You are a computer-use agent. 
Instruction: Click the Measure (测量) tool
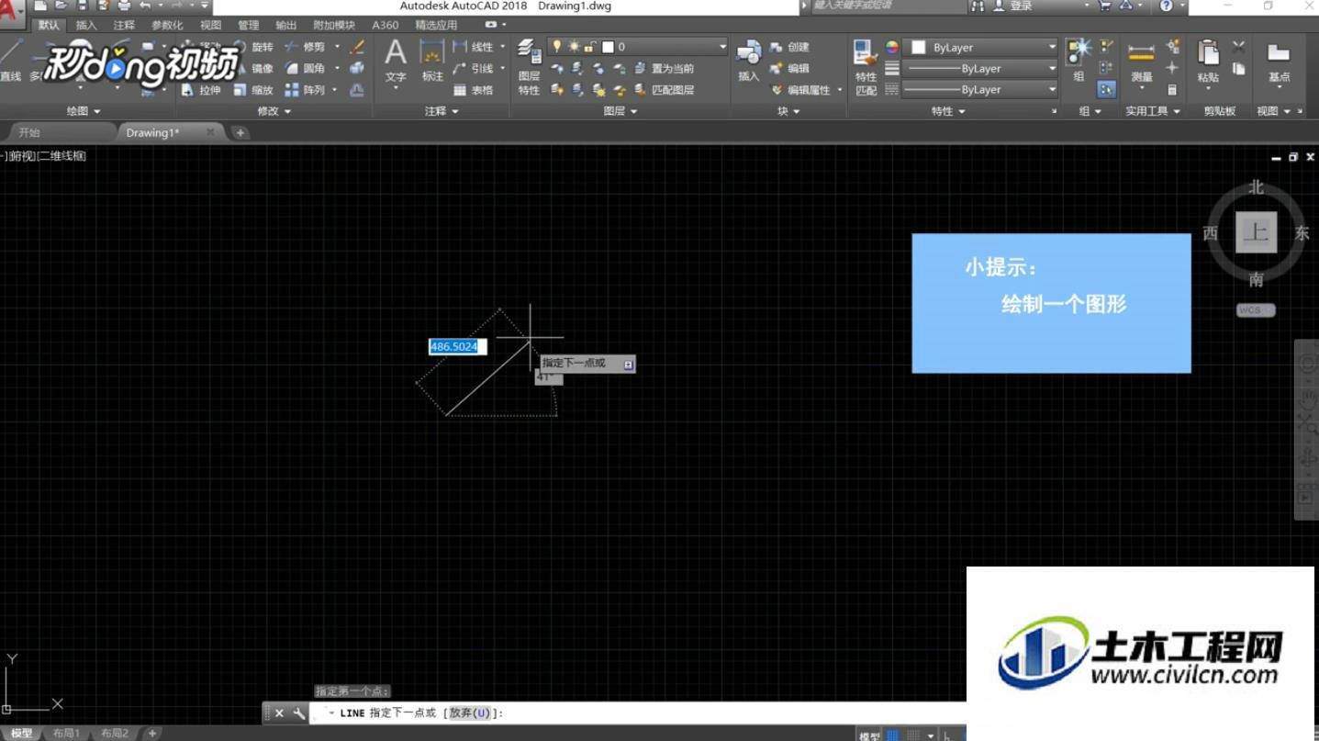click(1142, 62)
